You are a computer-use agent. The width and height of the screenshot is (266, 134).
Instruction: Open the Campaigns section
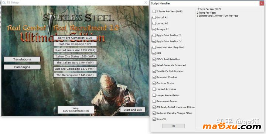(x=22, y=67)
